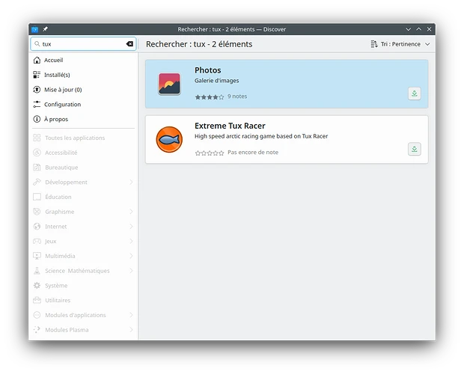
Task: Go to Accueil in sidebar
Action: 53,60
